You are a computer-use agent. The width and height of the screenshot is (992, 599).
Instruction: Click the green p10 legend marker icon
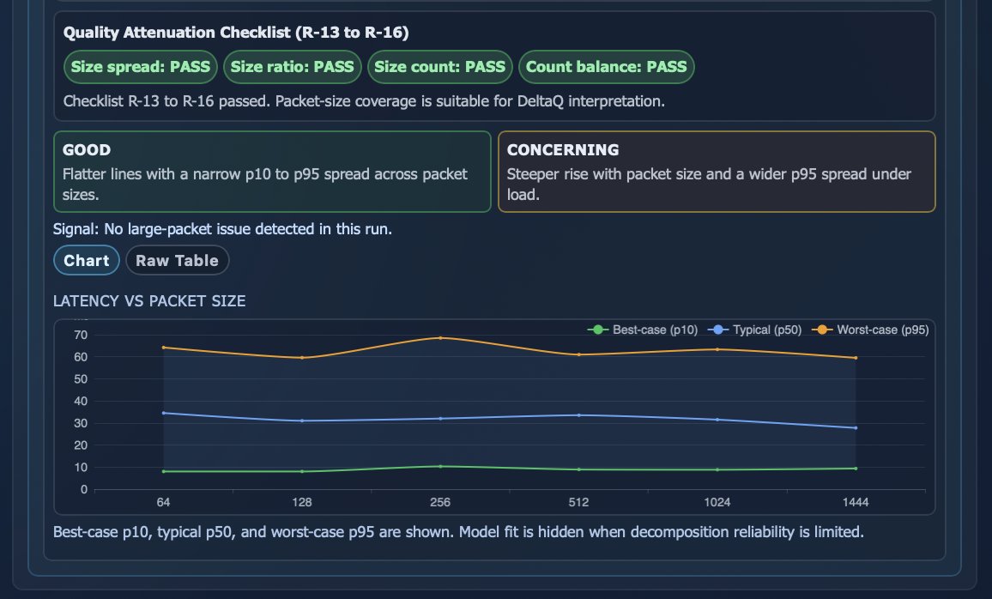tap(597, 330)
